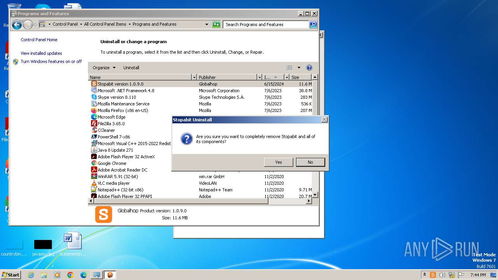Open the Control Panel Home link
Image resolution: width=498 pixels, height=280 pixels.
[39, 40]
